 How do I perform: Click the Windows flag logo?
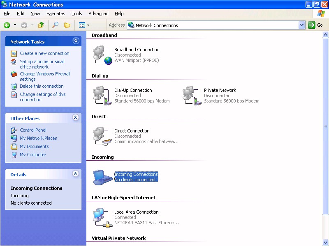pos(321,14)
